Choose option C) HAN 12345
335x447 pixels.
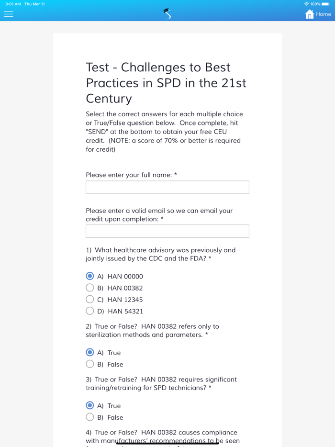coord(90,299)
